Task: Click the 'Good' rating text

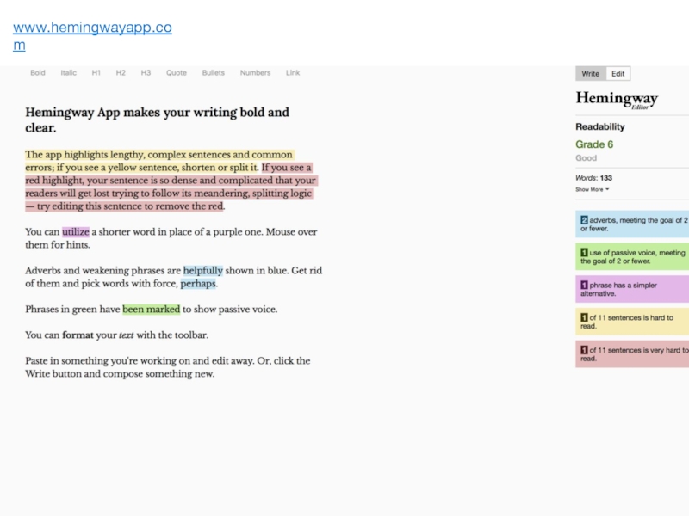Action: (x=587, y=158)
